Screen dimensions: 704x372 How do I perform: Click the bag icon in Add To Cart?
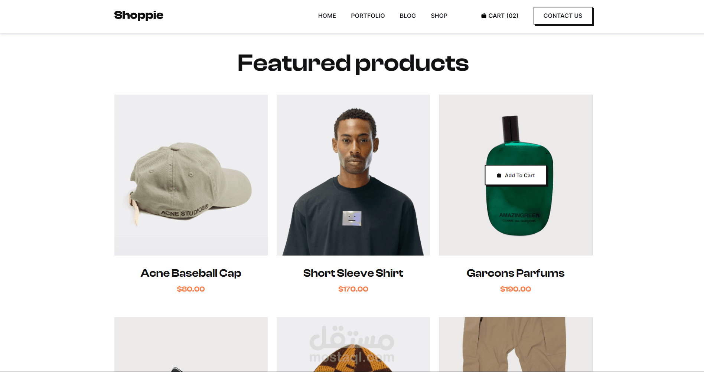[x=499, y=175]
